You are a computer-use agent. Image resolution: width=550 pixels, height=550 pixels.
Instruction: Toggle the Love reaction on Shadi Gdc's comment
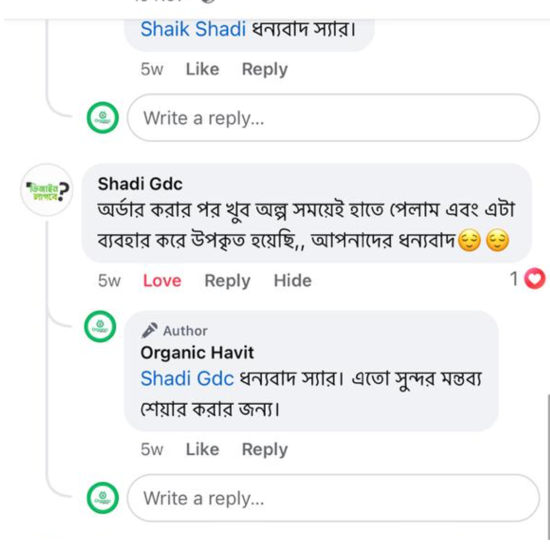coord(162,281)
